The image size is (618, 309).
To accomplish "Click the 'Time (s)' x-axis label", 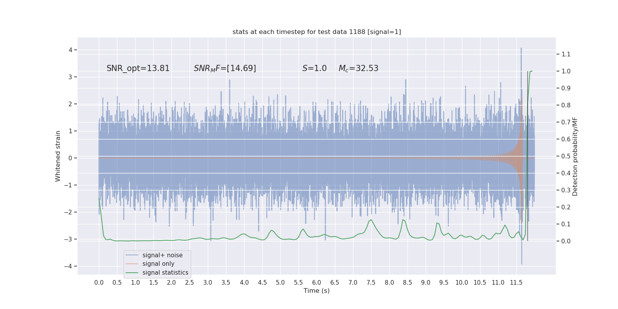I will tap(317, 290).
